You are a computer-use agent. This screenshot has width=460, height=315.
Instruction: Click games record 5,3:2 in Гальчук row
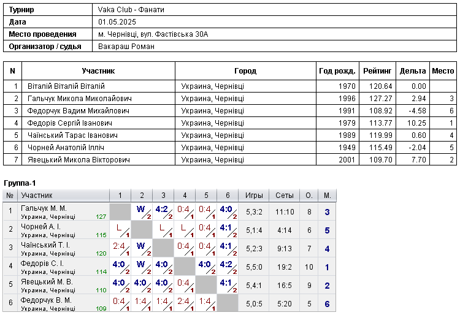click(x=254, y=212)
